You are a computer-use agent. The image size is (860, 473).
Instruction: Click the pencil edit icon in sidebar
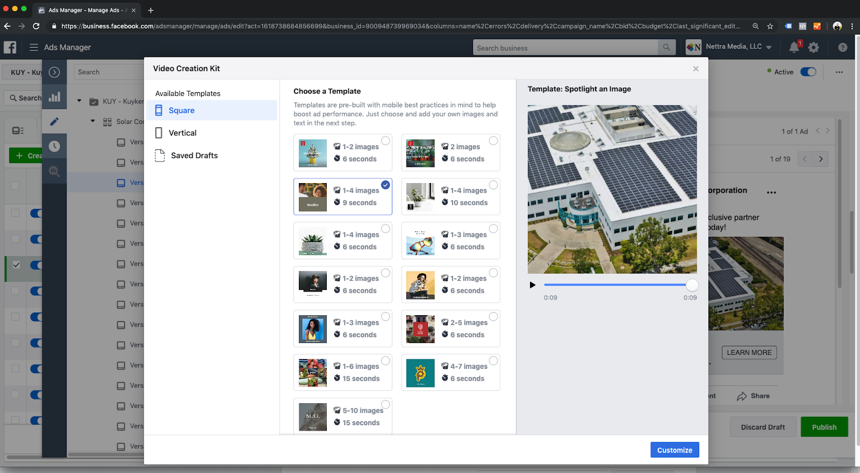pyautogui.click(x=54, y=122)
